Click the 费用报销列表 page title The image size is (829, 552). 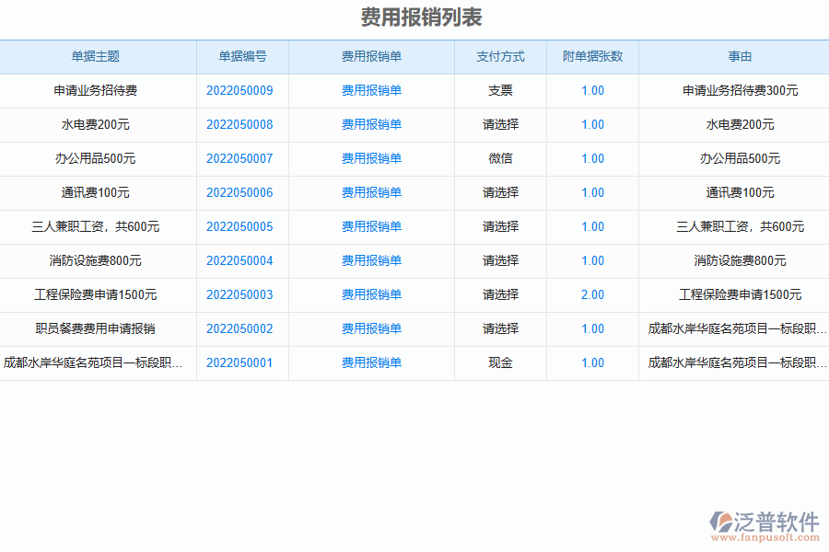[414, 16]
